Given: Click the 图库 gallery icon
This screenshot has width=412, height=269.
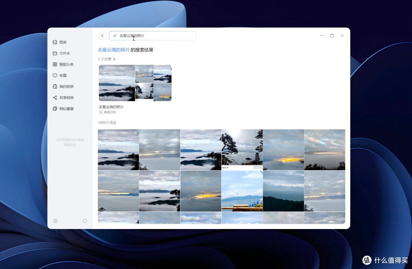Looking at the screenshot, I should tap(55, 42).
